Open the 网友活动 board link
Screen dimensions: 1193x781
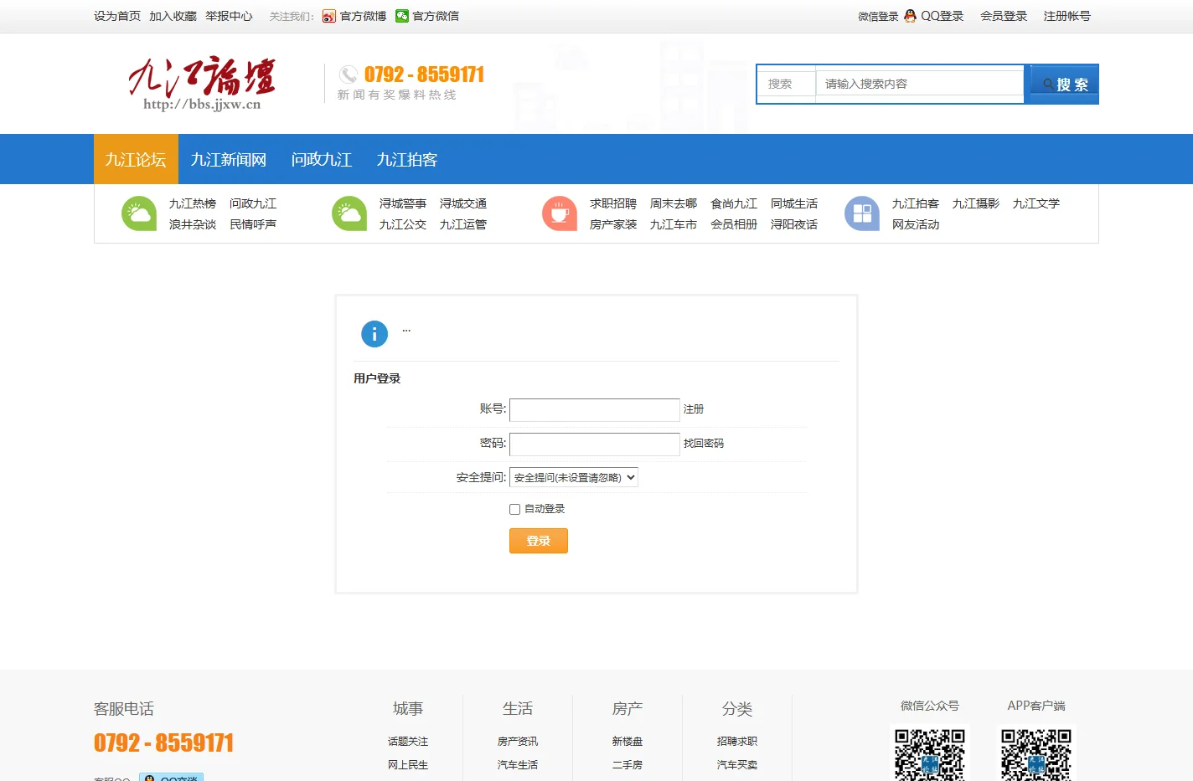click(916, 224)
